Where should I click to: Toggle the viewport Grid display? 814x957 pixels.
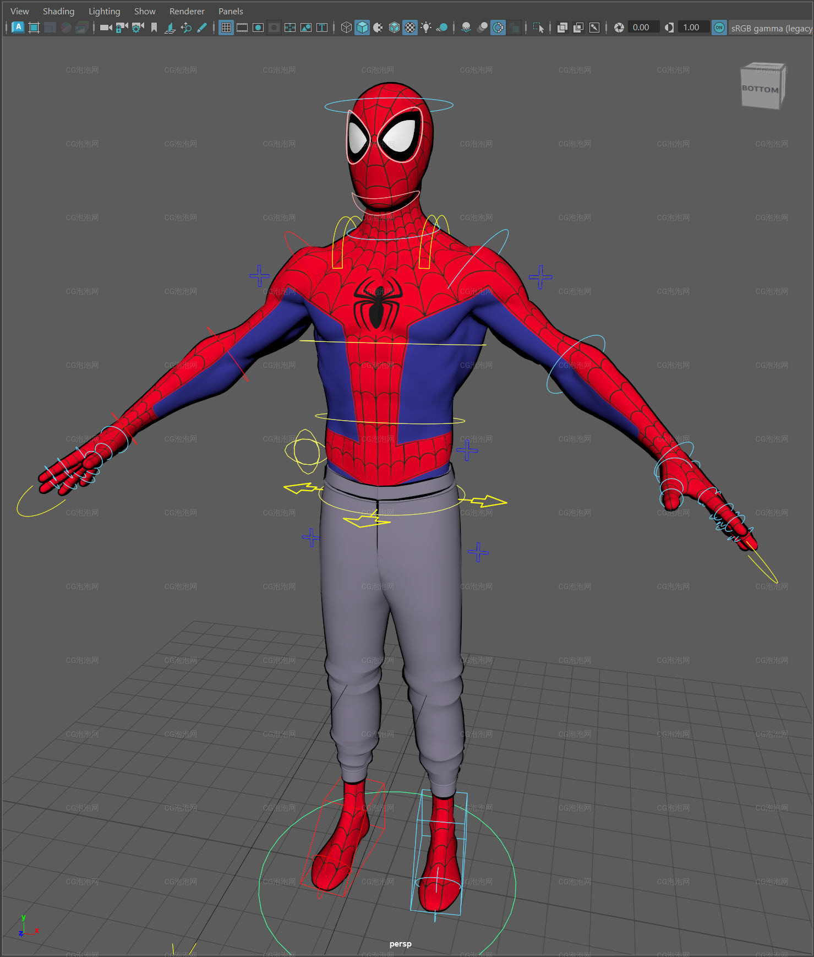point(226,28)
